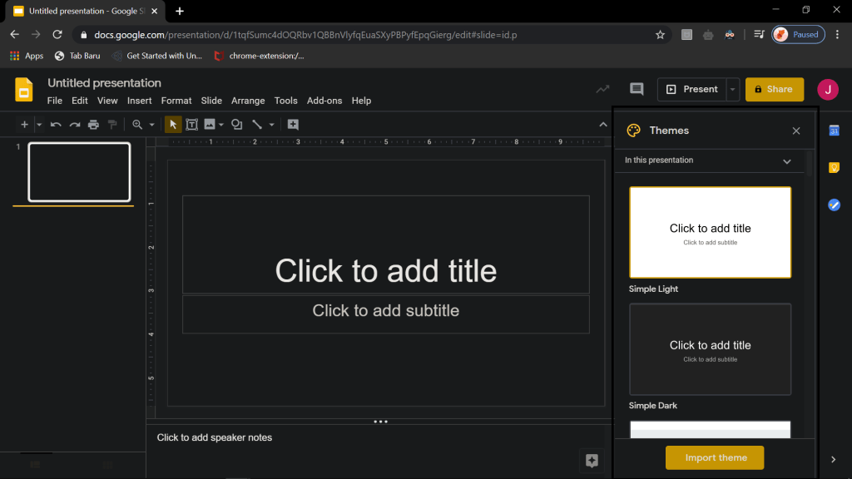The height and width of the screenshot is (479, 852).
Task: Close the Themes panel
Action: 795,131
